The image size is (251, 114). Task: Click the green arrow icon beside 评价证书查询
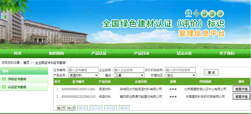[4, 79]
